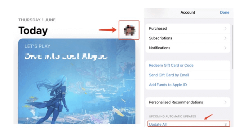Select the Account title header
This screenshot has width=248, height=139.
[188, 12]
